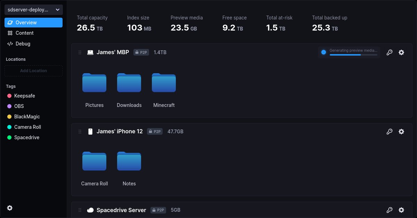Open app settings gear in sidebar bottom
Image resolution: width=417 pixels, height=218 pixels.
coord(10,208)
